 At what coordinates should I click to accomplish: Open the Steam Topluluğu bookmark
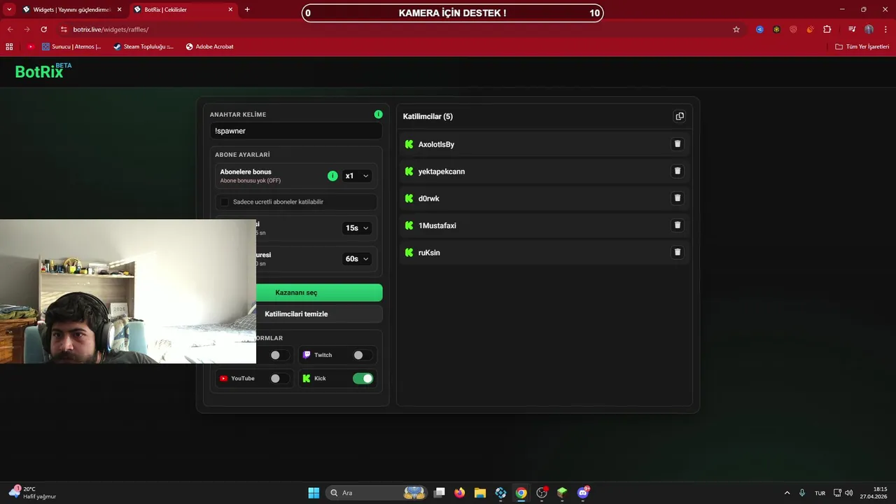[143, 47]
